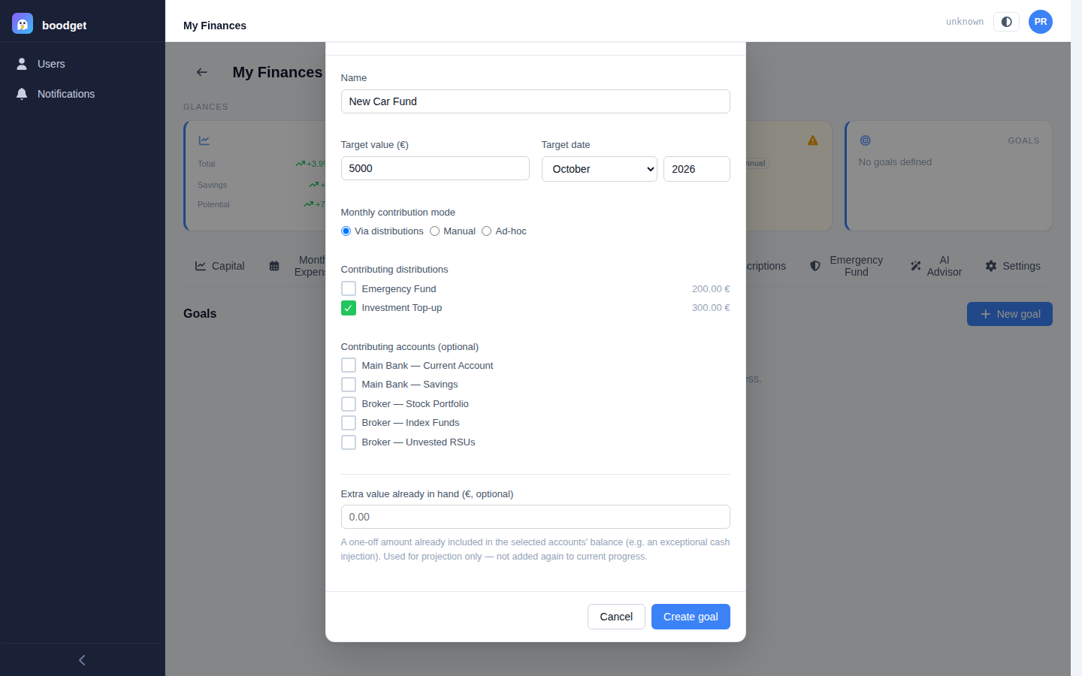Click the 'No goals defined' text
Screen dimensions: 1082x676
point(895,162)
